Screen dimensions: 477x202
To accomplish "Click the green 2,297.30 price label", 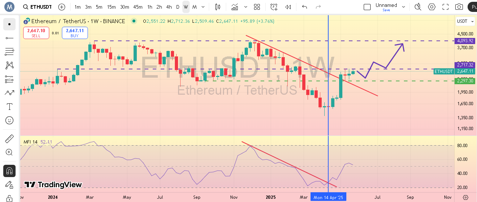I will (x=465, y=81).
